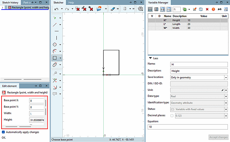Toggle Automatically apply changes checkbox
This screenshot has width=230, height=142.
pyautogui.click(x=3, y=132)
